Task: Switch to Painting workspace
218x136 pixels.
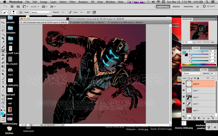Action: click(x=188, y=6)
